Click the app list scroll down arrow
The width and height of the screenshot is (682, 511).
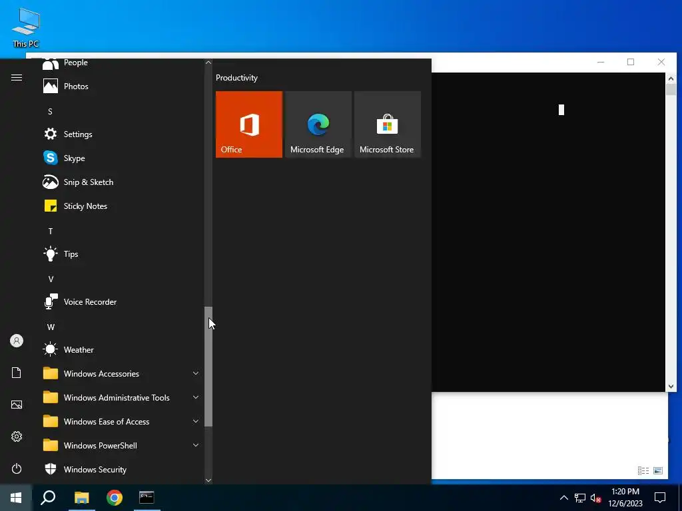click(x=208, y=480)
